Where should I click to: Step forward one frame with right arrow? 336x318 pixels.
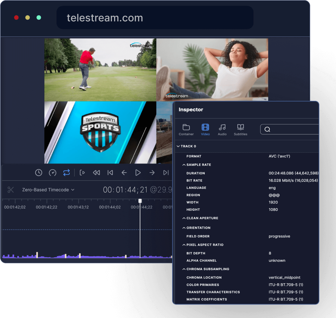pos(152,173)
